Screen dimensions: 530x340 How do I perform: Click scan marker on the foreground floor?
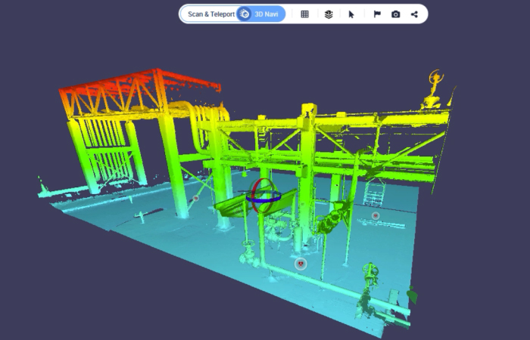click(x=301, y=264)
